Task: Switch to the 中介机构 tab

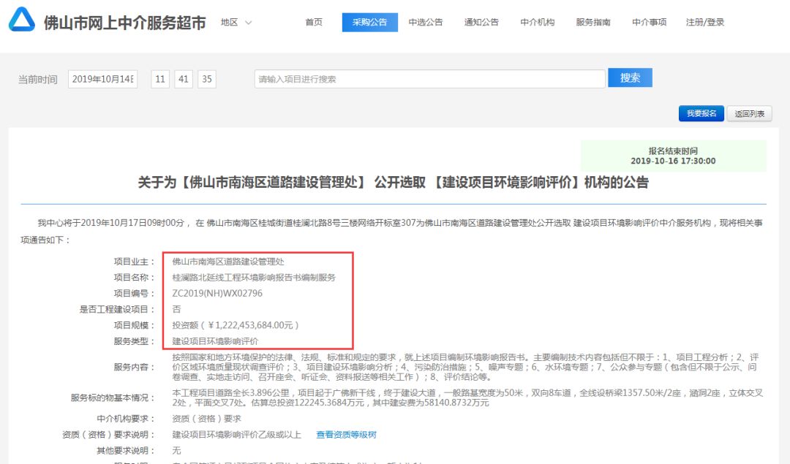Action: (x=538, y=22)
